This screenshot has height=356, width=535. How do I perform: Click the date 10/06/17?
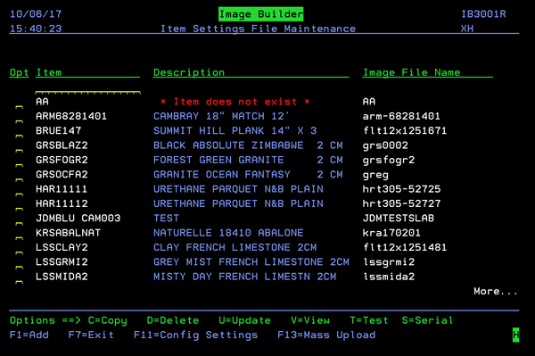click(36, 14)
